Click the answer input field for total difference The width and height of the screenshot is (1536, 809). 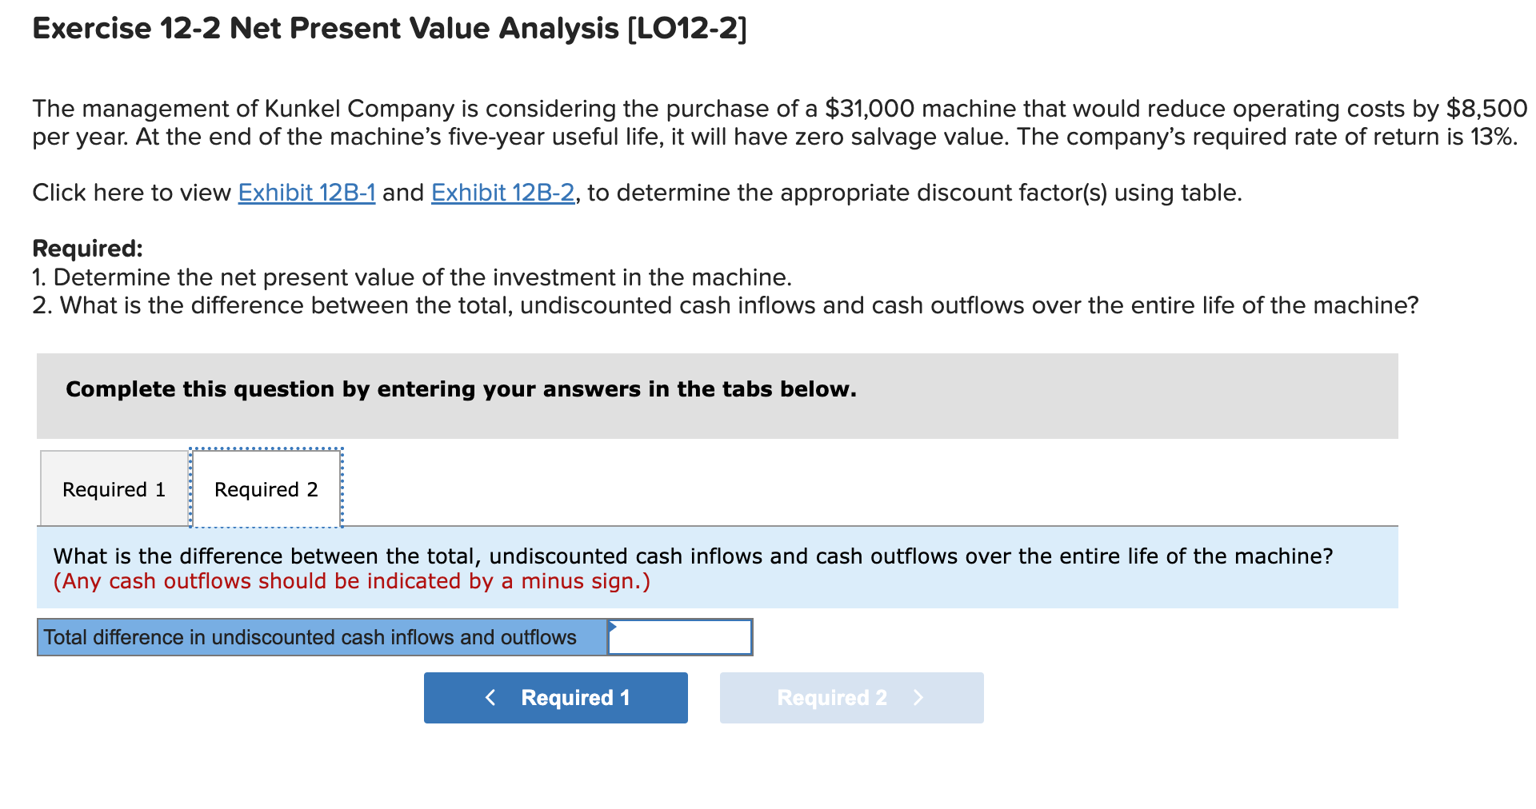click(x=678, y=637)
